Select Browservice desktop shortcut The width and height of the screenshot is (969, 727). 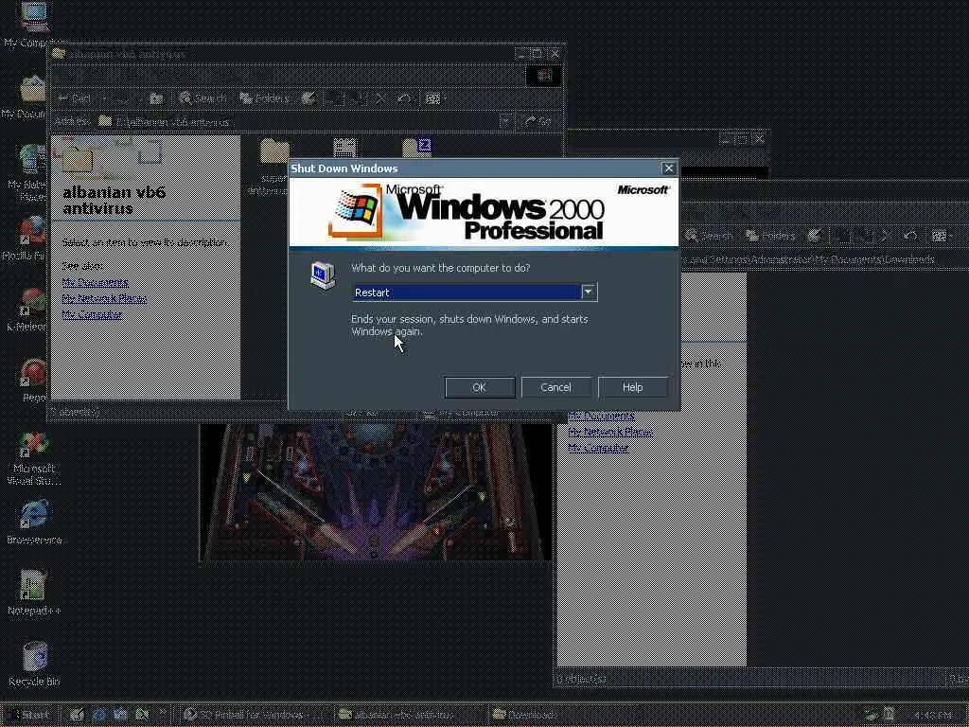pyautogui.click(x=34, y=523)
